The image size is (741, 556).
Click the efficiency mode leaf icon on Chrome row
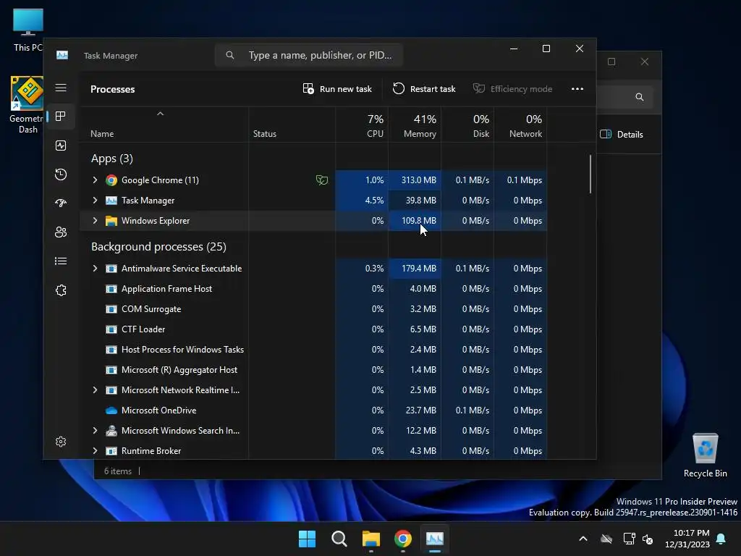(322, 180)
